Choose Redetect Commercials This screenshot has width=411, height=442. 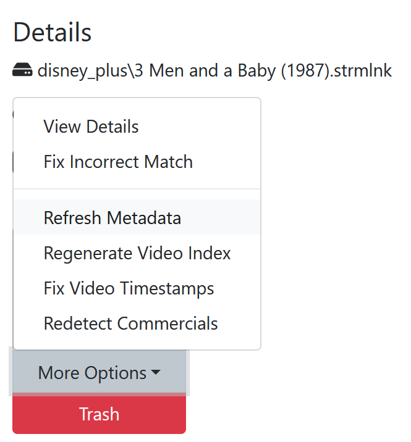coord(130,323)
